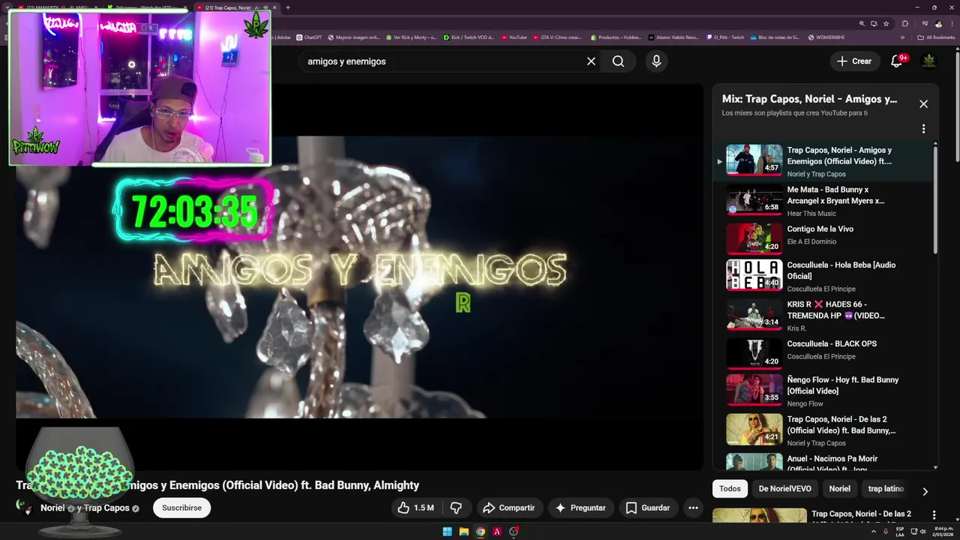Like the video with thumbs-up button
The image size is (960, 540).
point(416,508)
